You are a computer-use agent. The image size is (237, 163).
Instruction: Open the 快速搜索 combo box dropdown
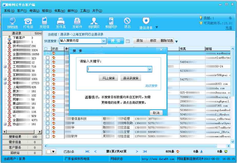coord(103,41)
